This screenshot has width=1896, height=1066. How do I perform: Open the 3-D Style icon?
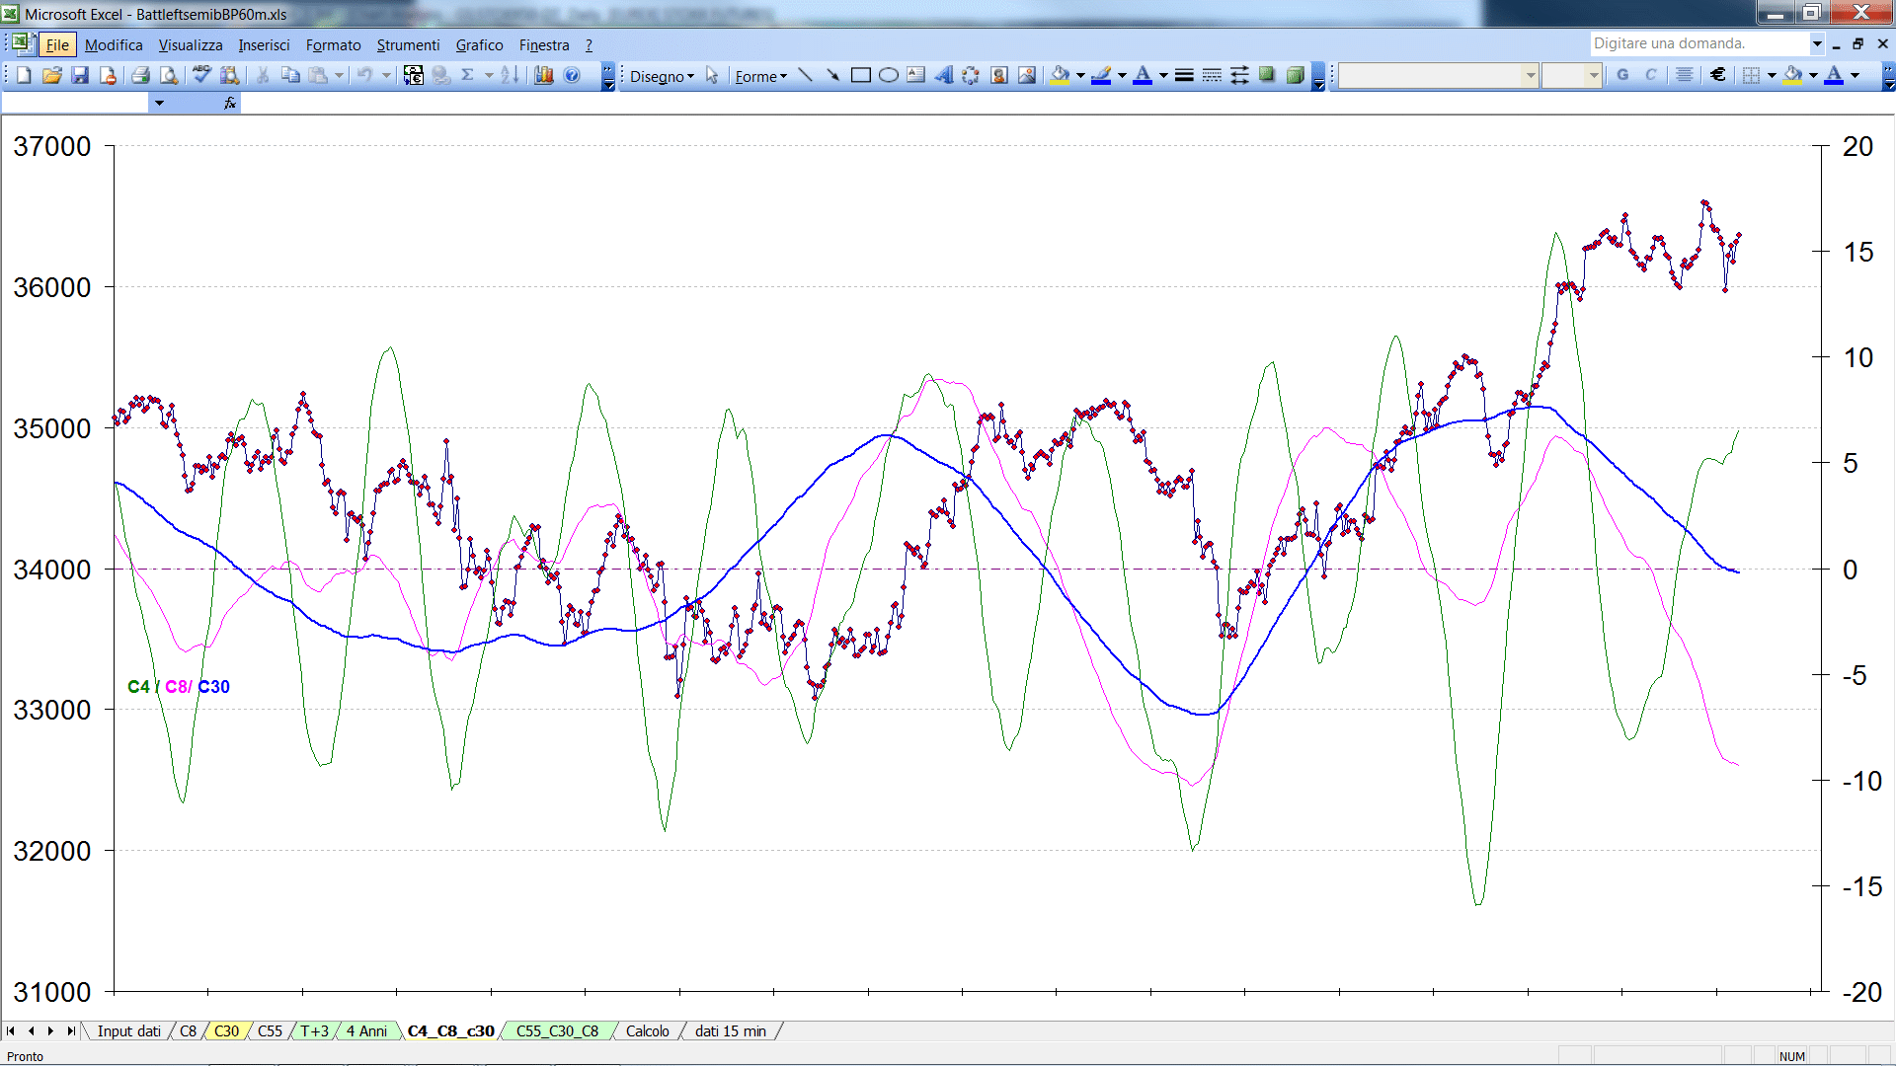[1295, 75]
